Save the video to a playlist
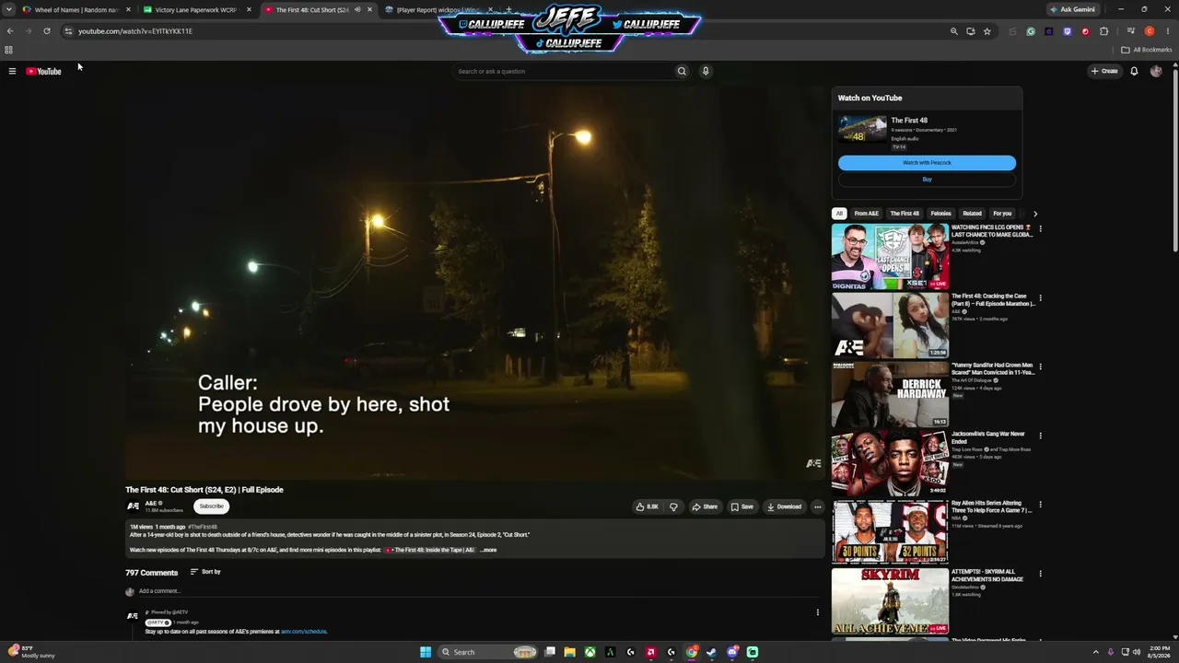The image size is (1179, 663). click(741, 506)
